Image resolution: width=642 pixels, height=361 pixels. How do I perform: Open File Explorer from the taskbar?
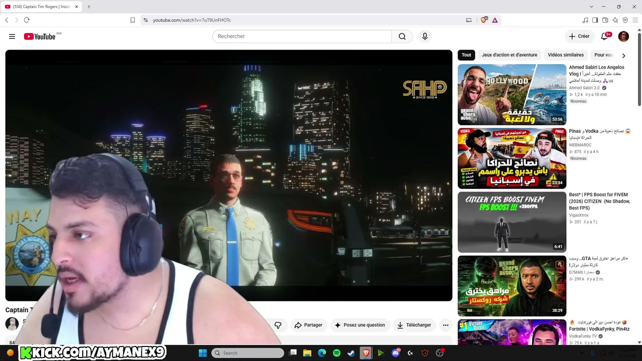tap(307, 353)
